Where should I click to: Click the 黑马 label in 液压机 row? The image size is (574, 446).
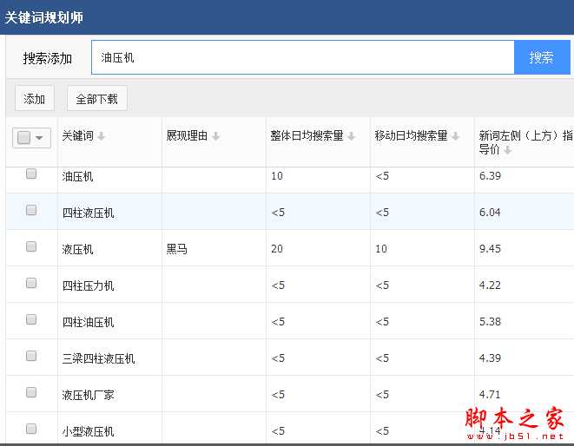pos(177,249)
